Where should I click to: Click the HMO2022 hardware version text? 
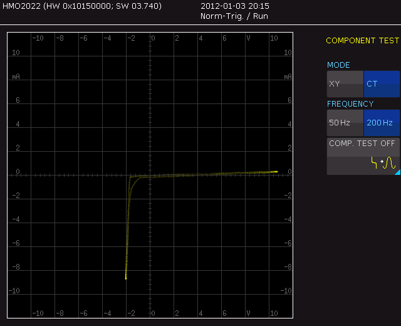[x=82, y=6]
